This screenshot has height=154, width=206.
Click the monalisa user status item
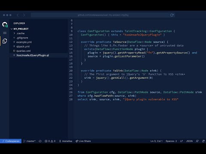point(66,141)
